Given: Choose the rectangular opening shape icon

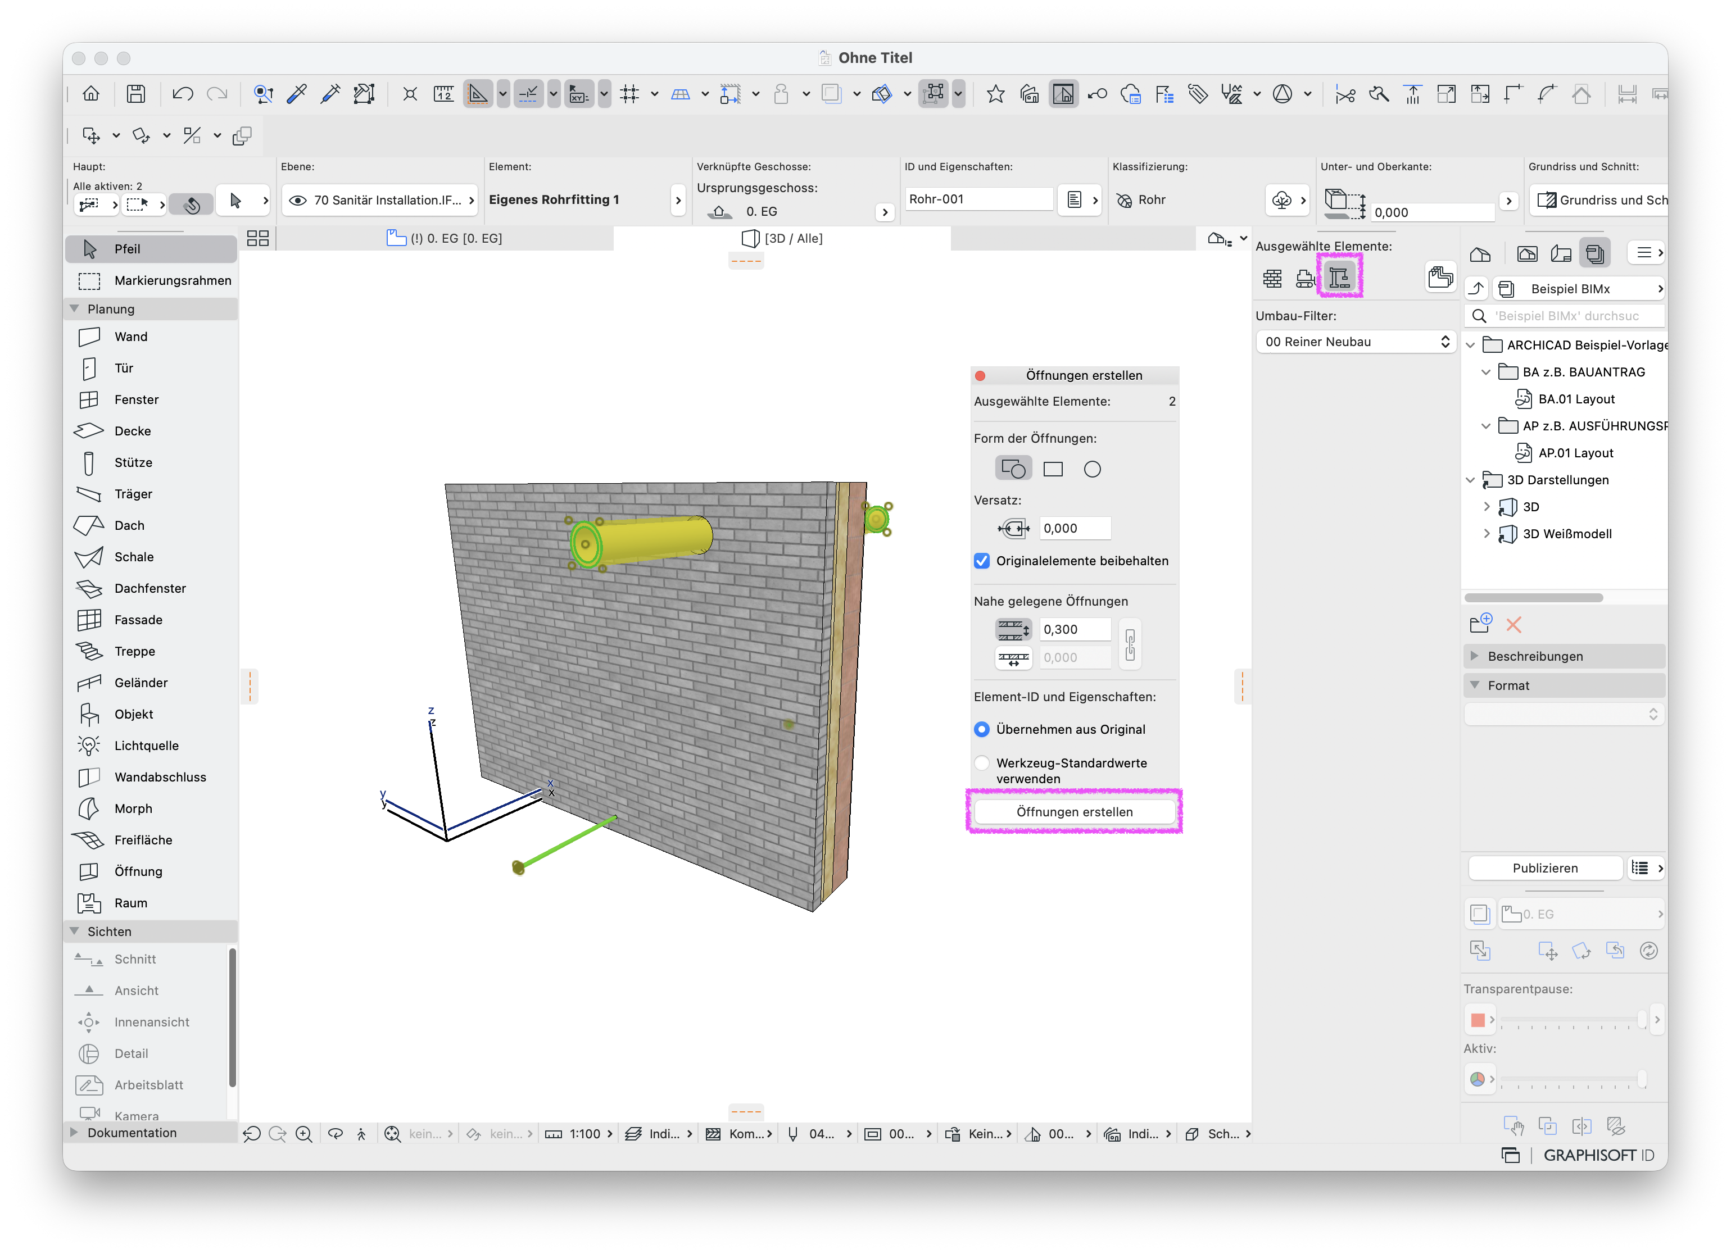Looking at the screenshot, I should pos(1053,469).
